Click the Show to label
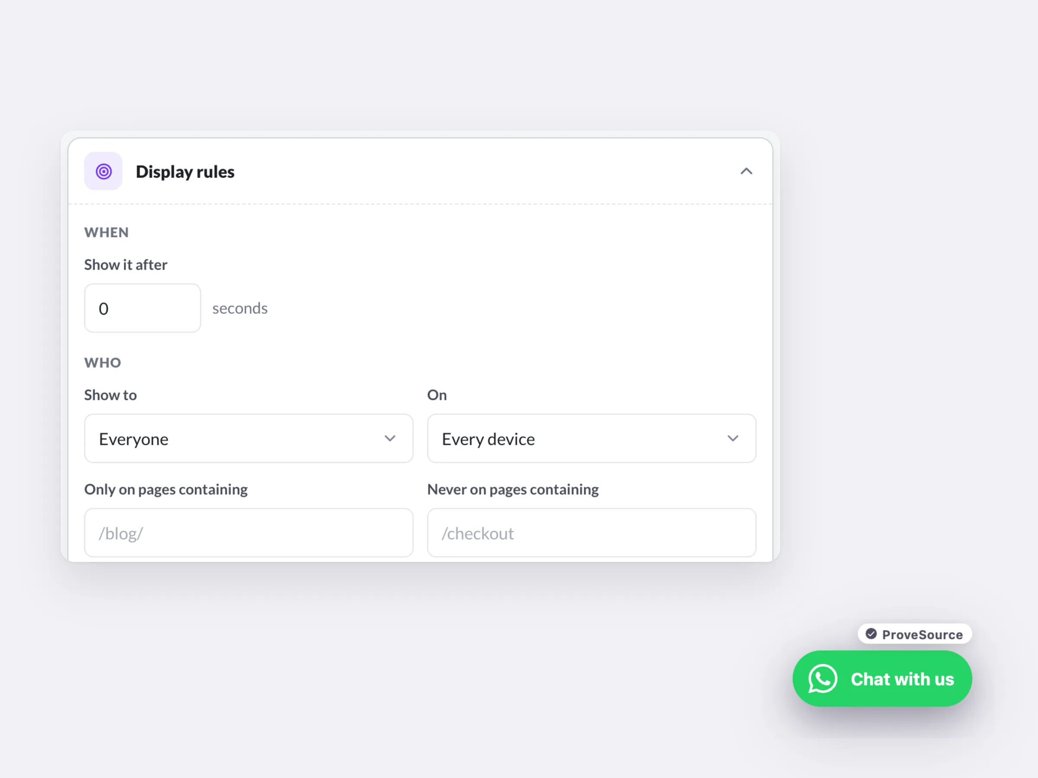Viewport: 1038px width, 778px height. pos(110,395)
